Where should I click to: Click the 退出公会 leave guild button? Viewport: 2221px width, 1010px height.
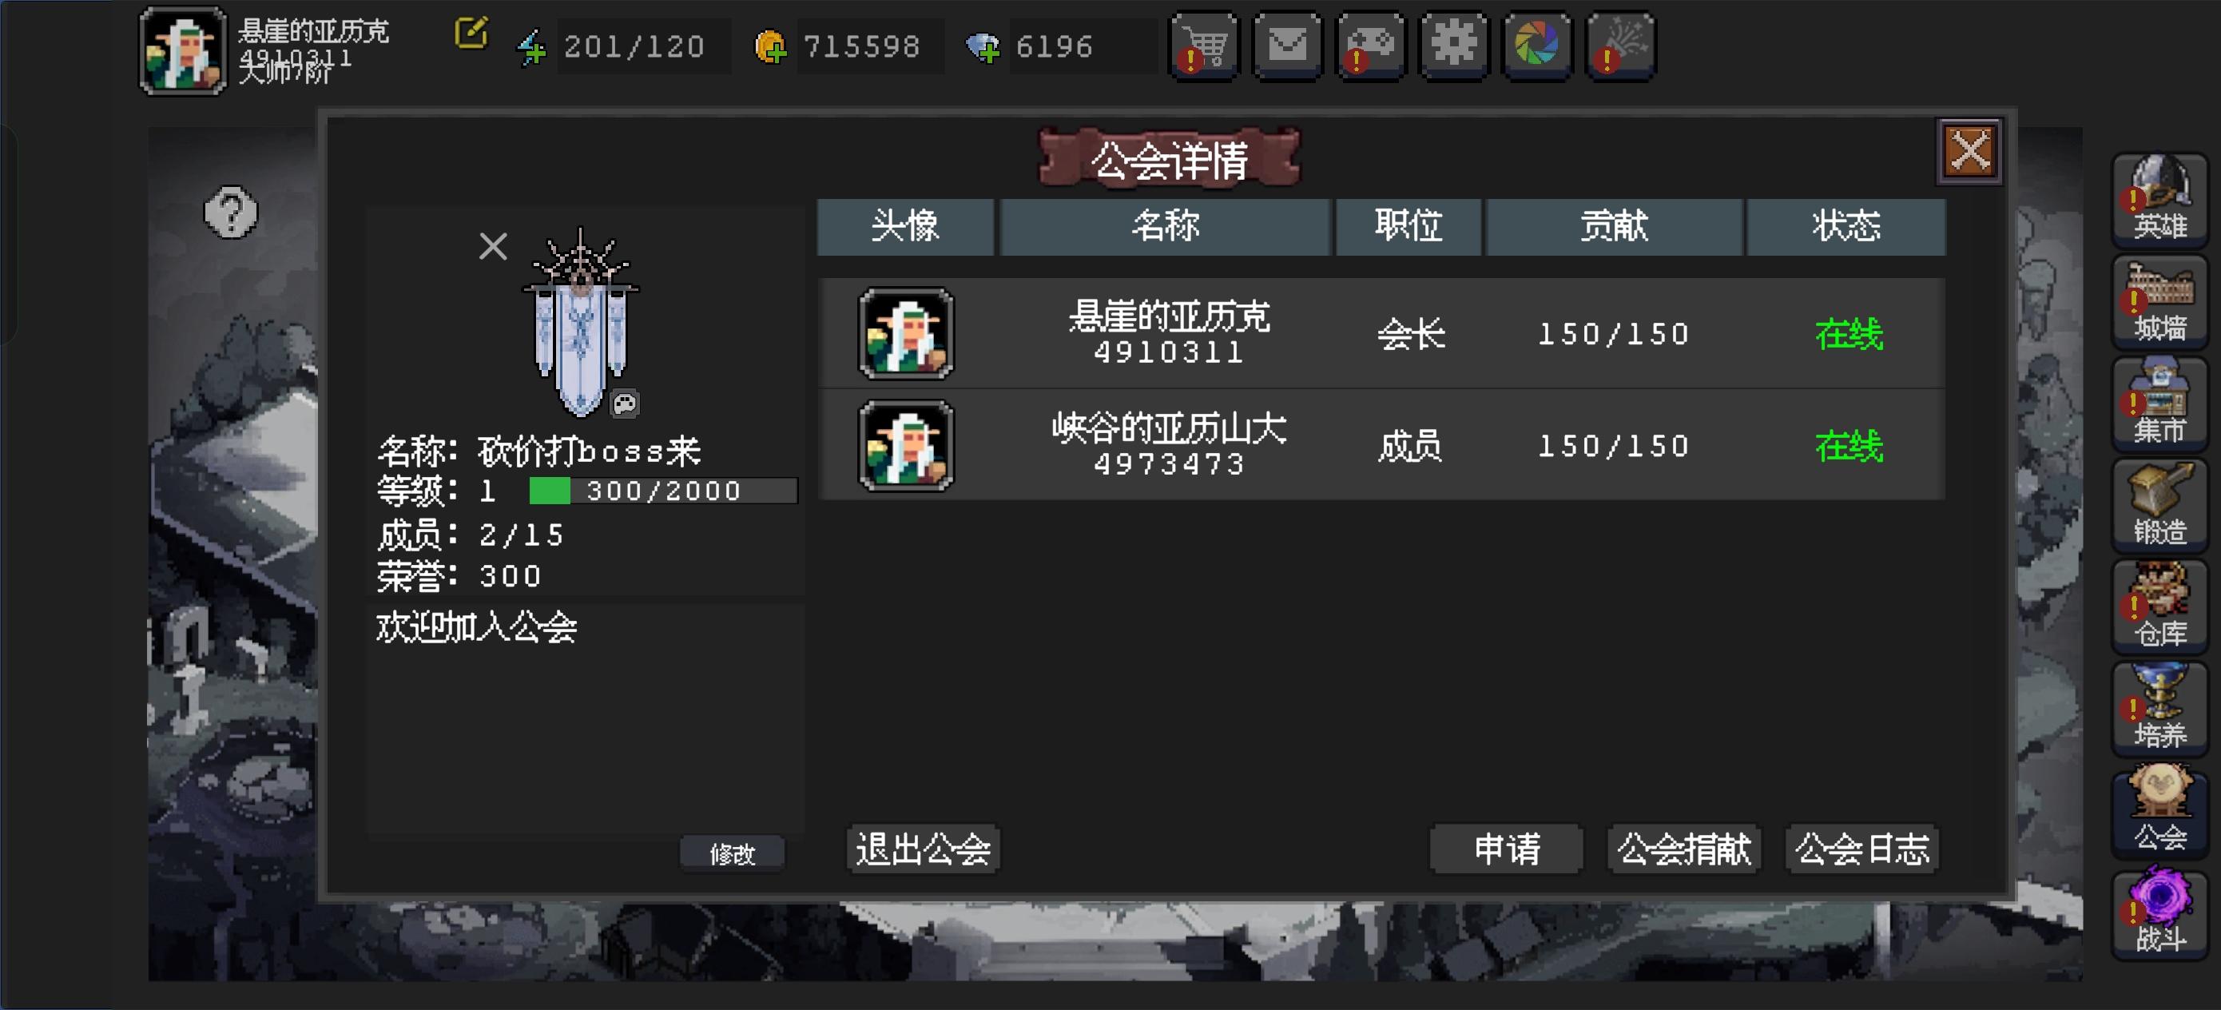[923, 849]
